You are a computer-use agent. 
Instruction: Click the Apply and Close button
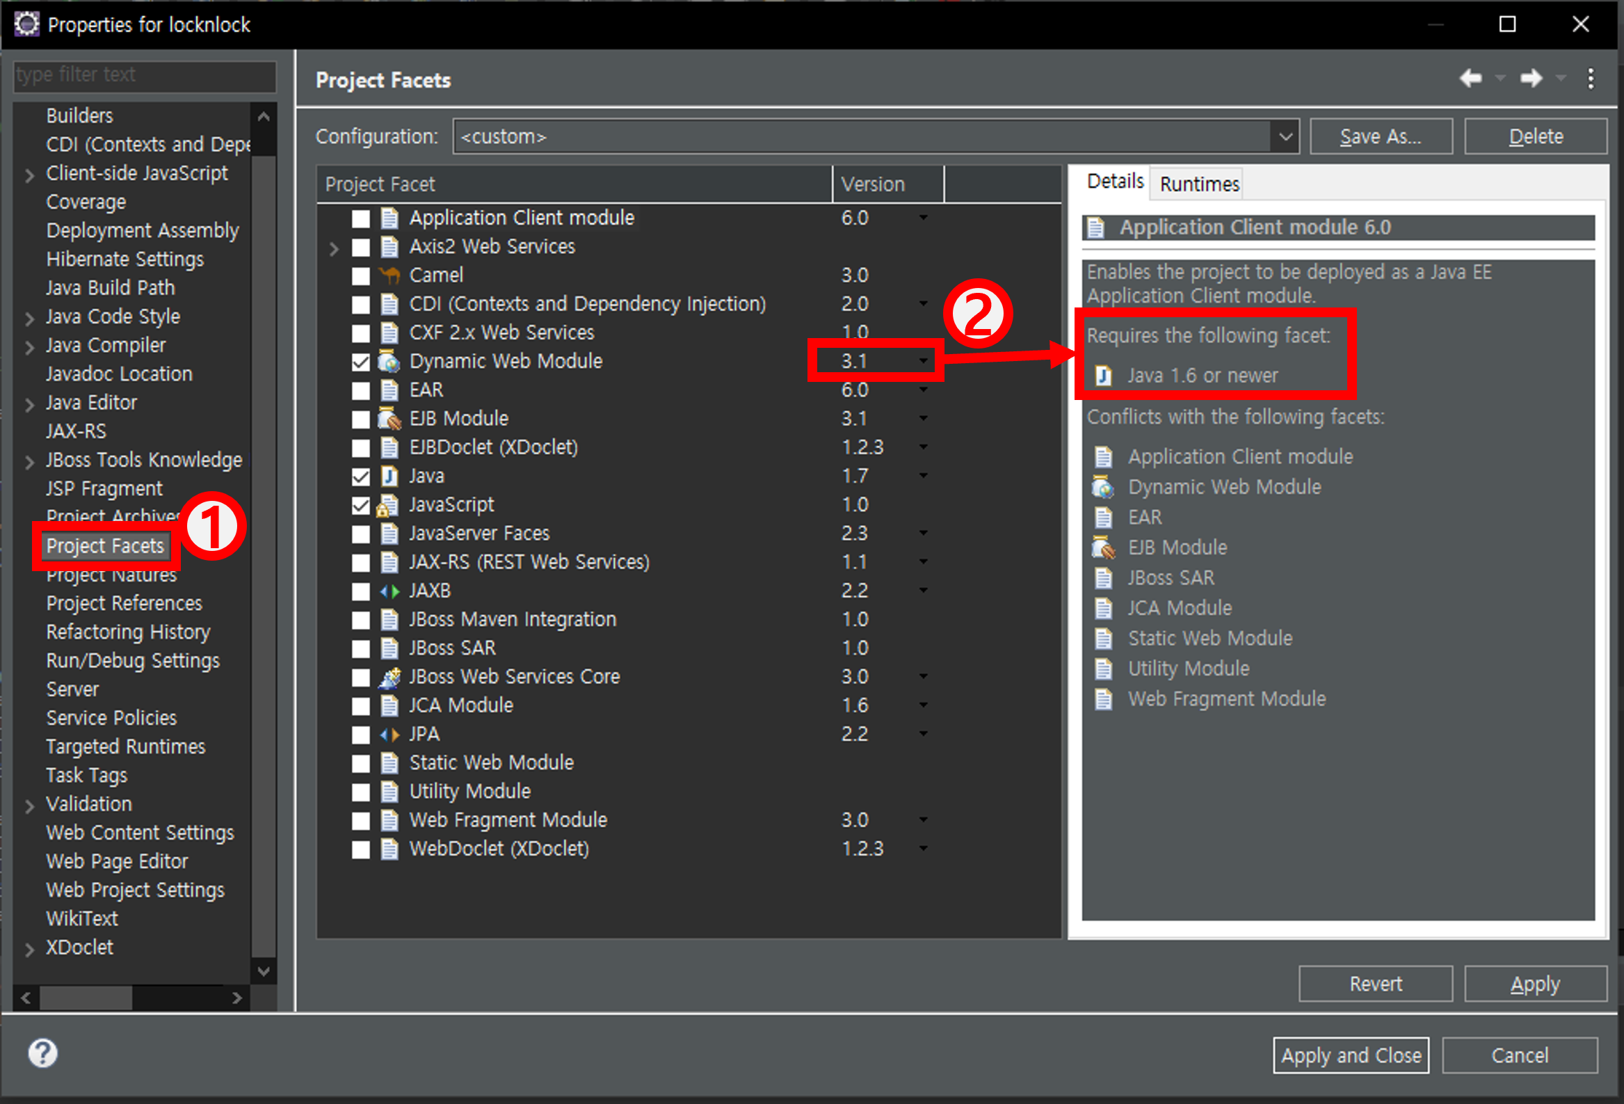(1350, 1055)
